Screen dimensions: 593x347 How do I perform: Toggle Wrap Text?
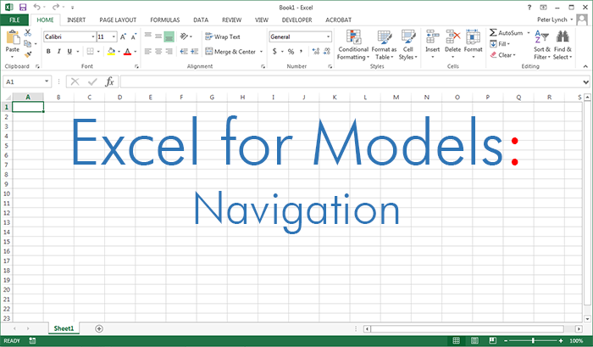[222, 36]
